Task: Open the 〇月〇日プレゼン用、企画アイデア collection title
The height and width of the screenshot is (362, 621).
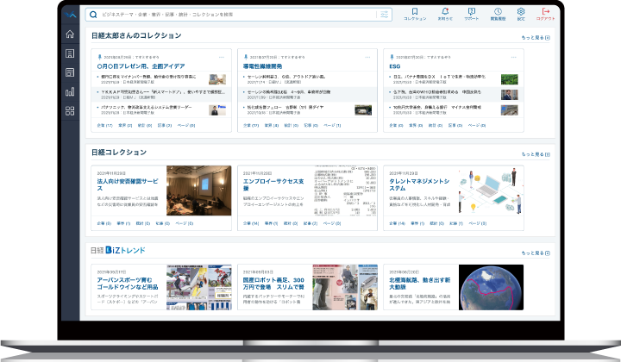Action: (x=141, y=66)
